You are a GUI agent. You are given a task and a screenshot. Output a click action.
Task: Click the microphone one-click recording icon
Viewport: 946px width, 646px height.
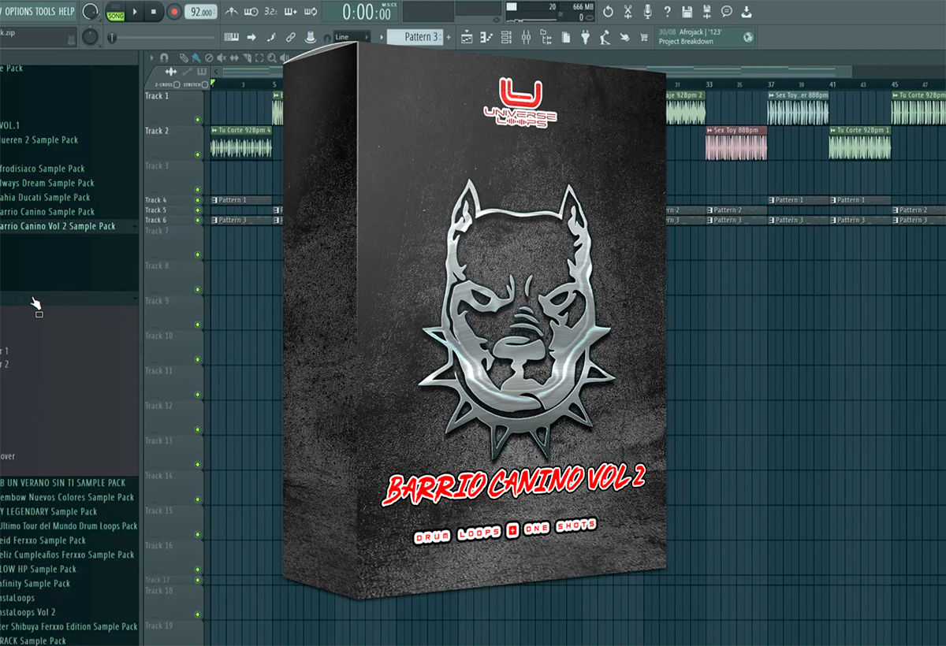[647, 12]
